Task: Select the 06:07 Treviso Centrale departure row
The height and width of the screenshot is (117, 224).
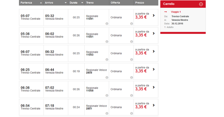Action: click(x=31, y=53)
